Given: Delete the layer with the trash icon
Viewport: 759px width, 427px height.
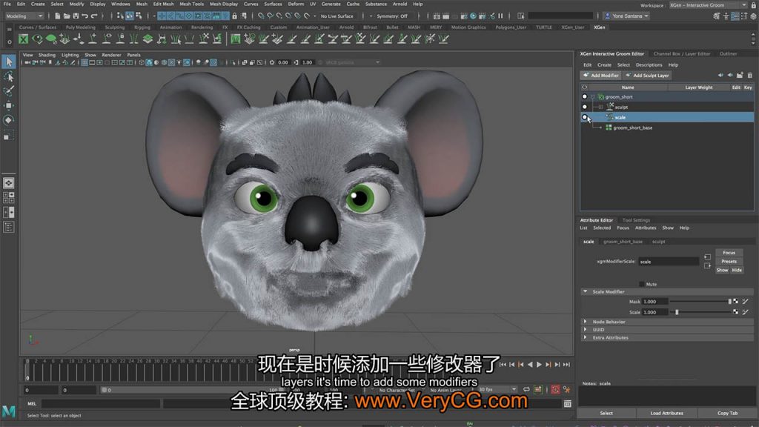Looking at the screenshot, I should tap(750, 75).
